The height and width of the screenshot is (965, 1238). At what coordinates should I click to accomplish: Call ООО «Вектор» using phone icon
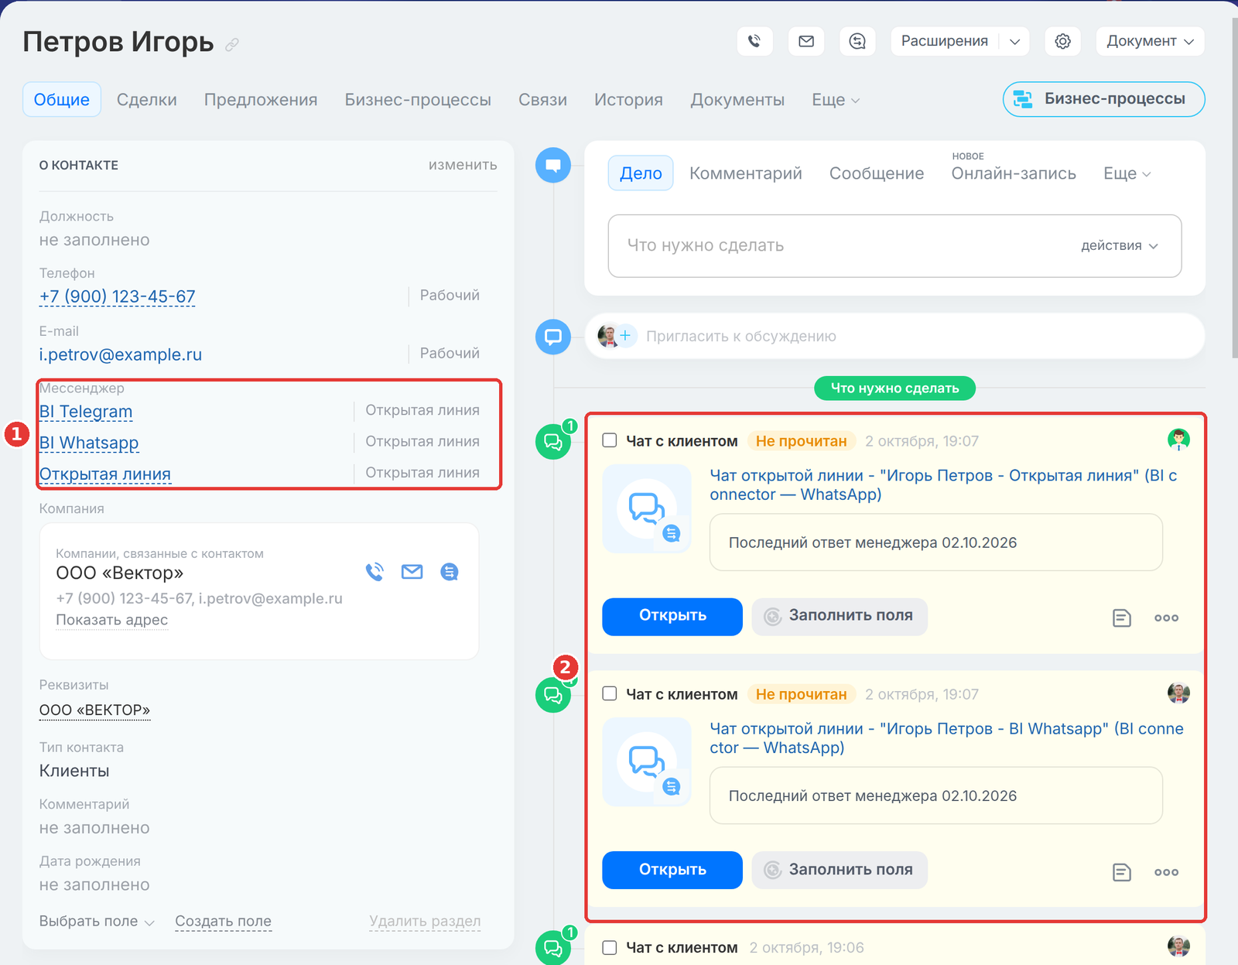375,572
